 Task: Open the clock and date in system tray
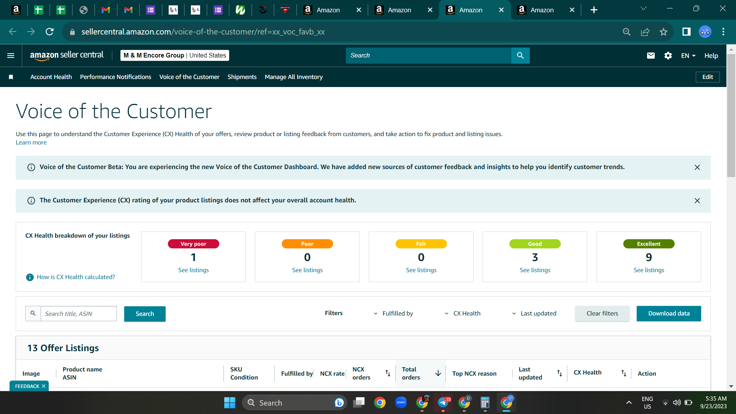pyautogui.click(x=713, y=402)
